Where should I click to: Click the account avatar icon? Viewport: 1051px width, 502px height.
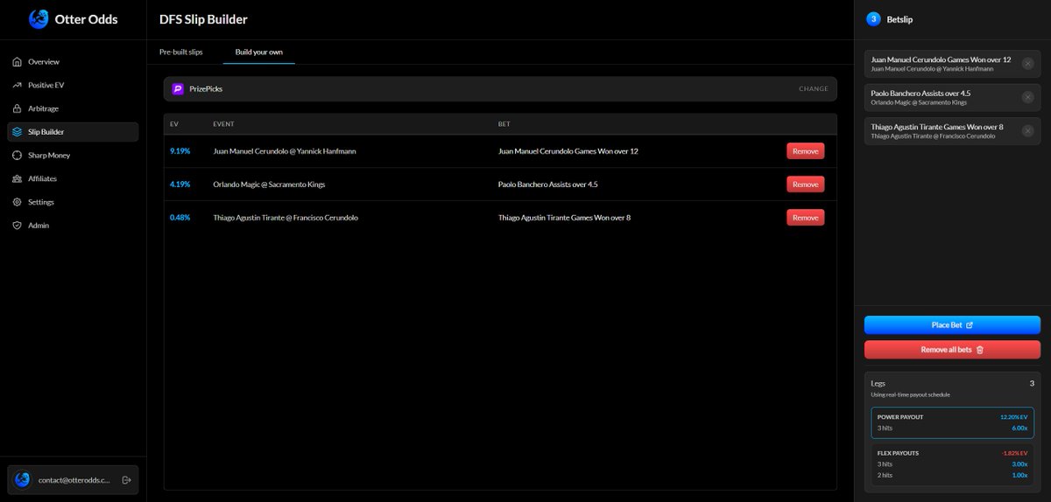point(23,480)
